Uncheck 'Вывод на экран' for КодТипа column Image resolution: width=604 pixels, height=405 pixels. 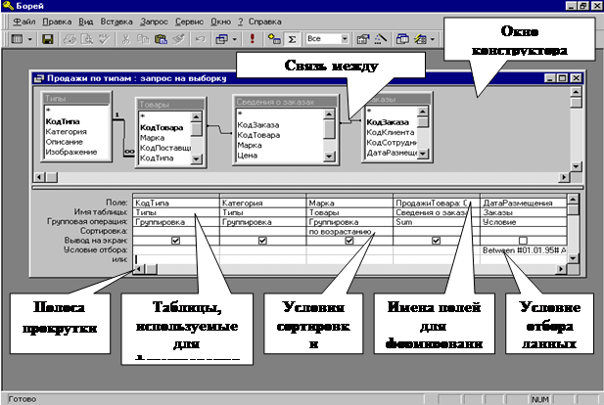[174, 241]
